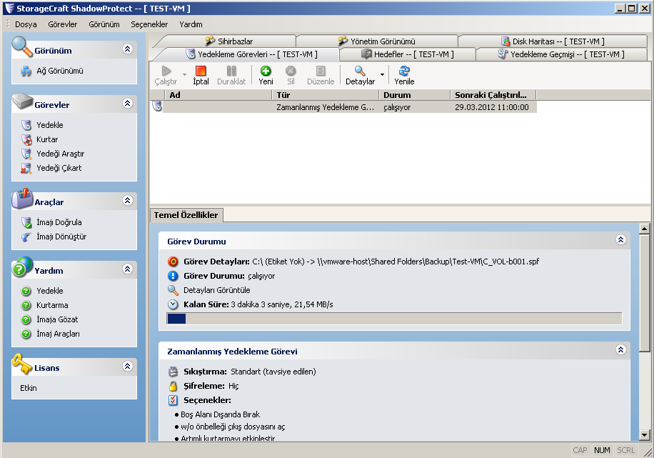Click the Detayları Görüntüle magnifier icon

(173, 290)
